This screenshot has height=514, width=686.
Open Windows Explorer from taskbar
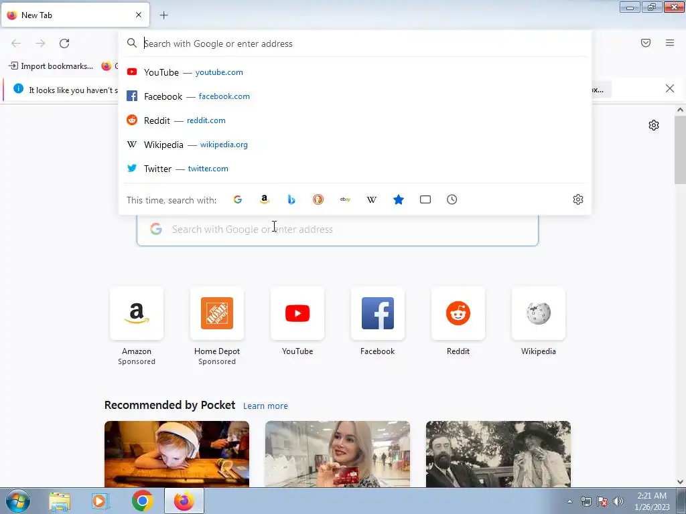[x=60, y=501]
